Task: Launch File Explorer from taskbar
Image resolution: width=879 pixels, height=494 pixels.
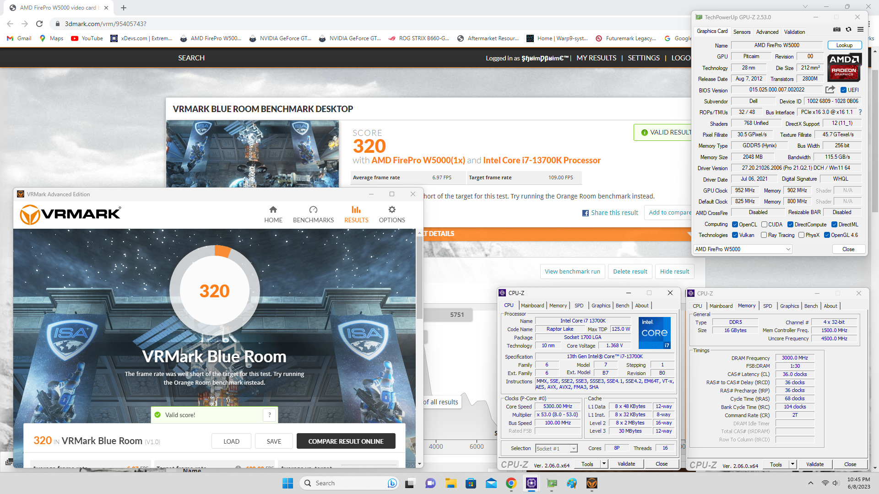Action: (450, 483)
